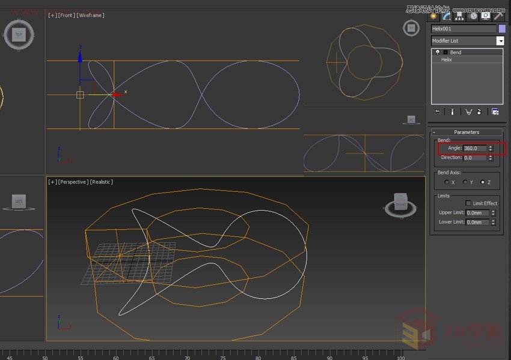Enable the Limit Effect checkbox
Viewport: 511px width, 360px height.
click(x=468, y=203)
